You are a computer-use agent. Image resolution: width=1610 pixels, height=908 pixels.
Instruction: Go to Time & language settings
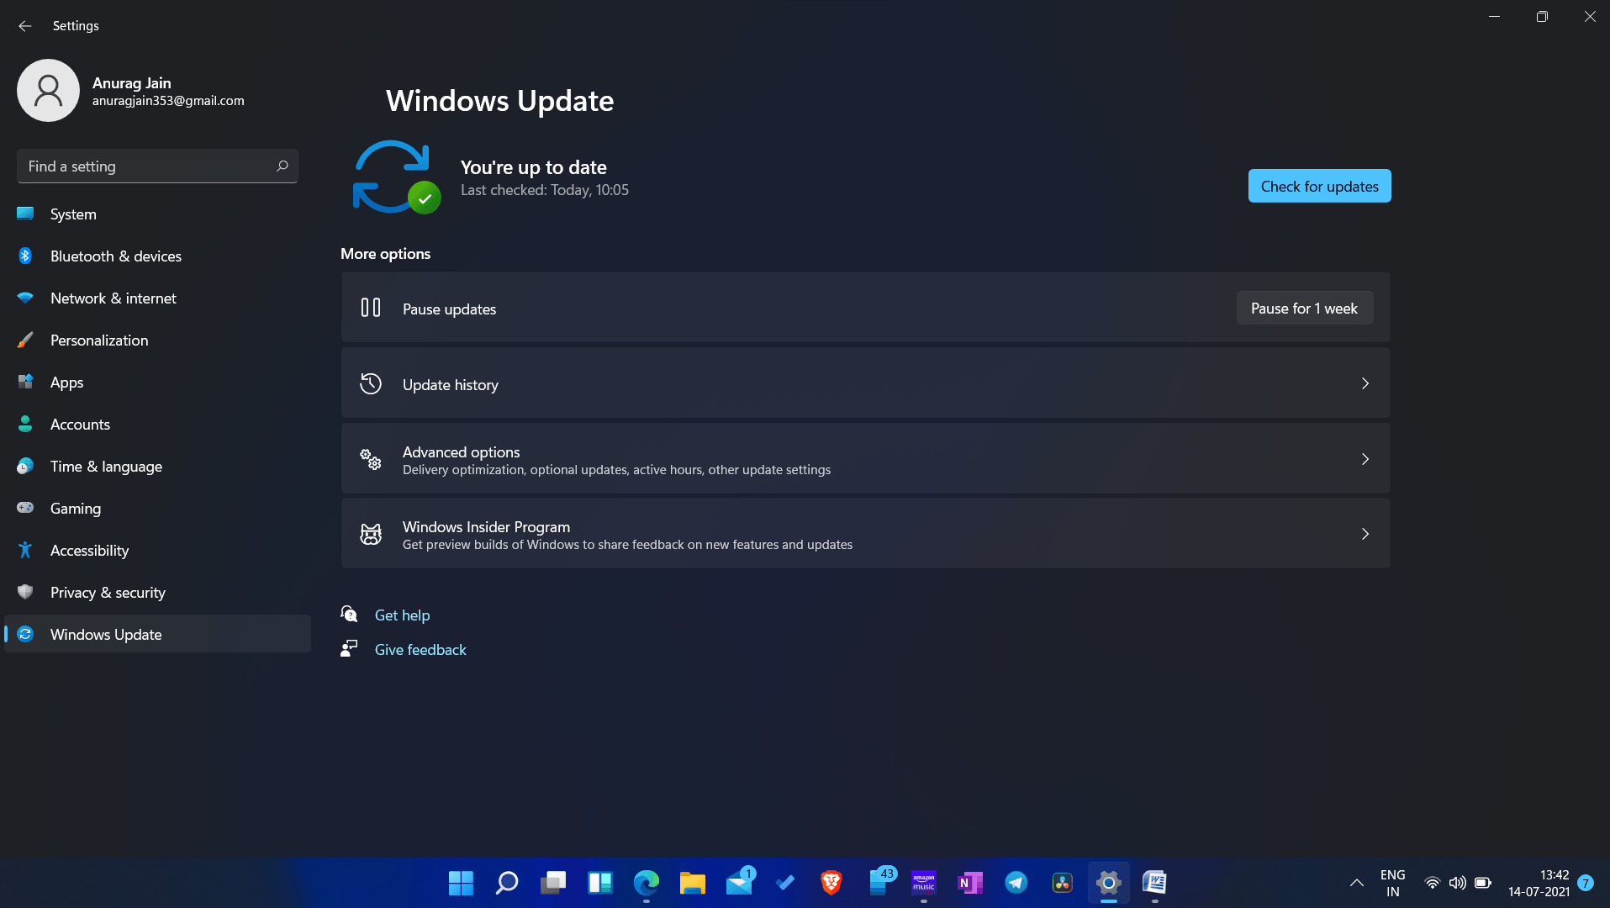click(x=106, y=467)
